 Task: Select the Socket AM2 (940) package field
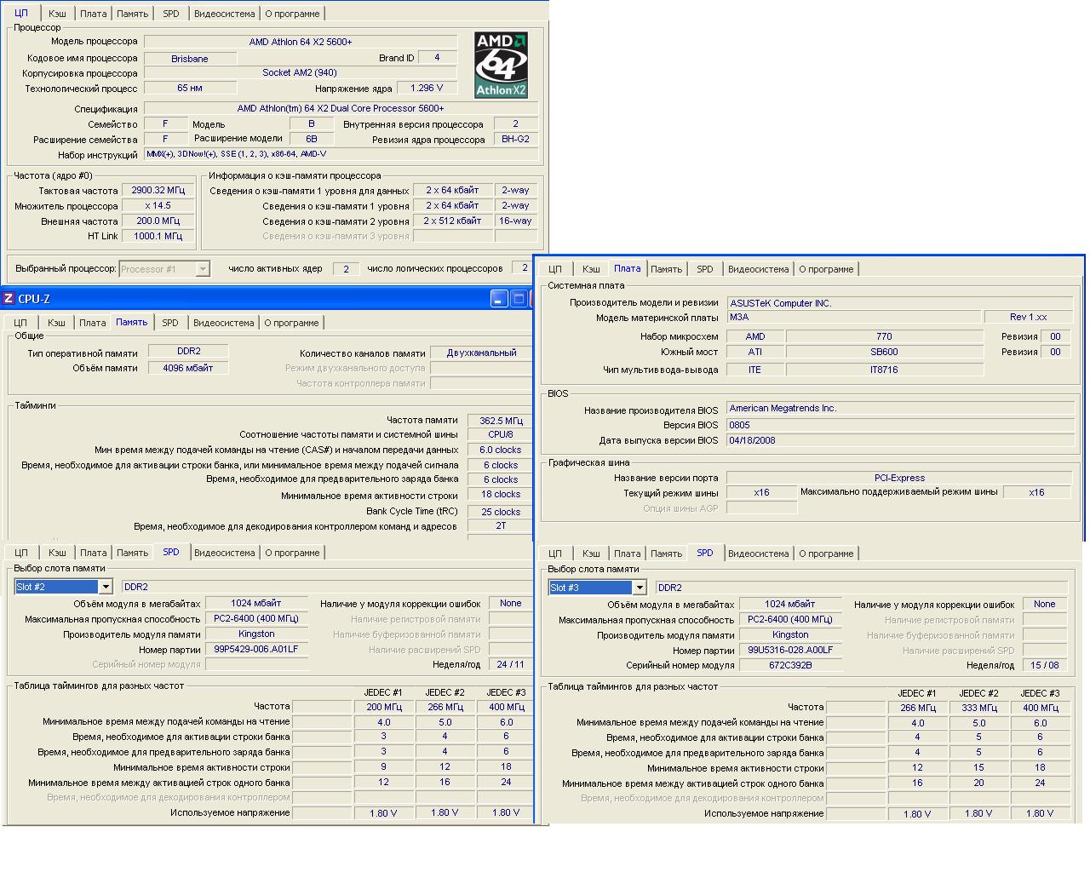coord(299,73)
